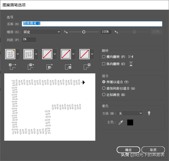Click the colorization tips lightbulb icon
Screen dimensions: 169x161
pos(149,113)
